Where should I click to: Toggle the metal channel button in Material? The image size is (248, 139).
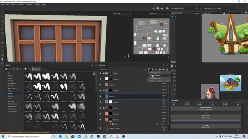(x=186, y=104)
